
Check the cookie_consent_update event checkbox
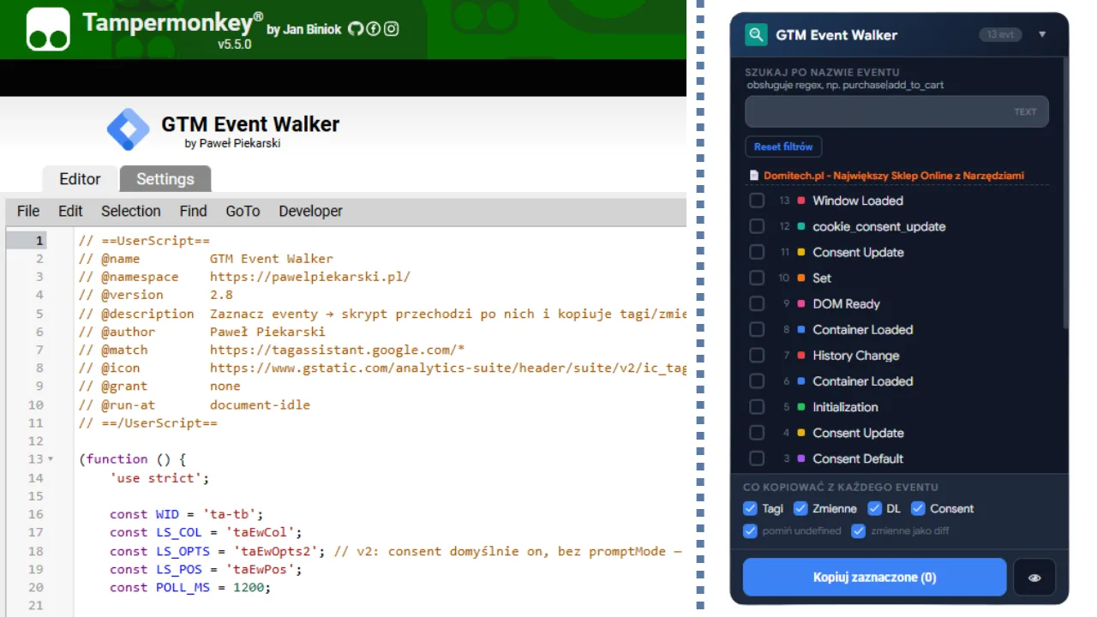click(757, 226)
